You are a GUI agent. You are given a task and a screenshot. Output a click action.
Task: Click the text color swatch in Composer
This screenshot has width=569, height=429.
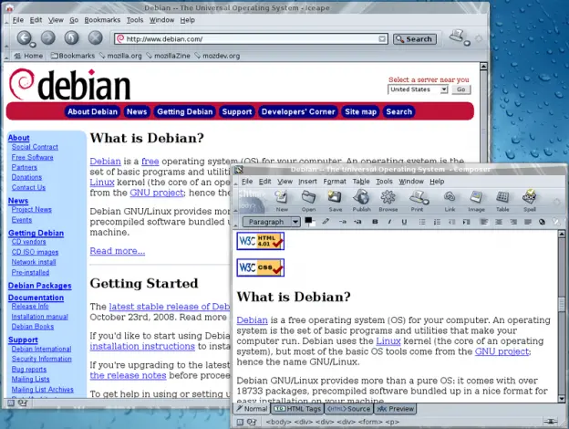click(x=309, y=222)
